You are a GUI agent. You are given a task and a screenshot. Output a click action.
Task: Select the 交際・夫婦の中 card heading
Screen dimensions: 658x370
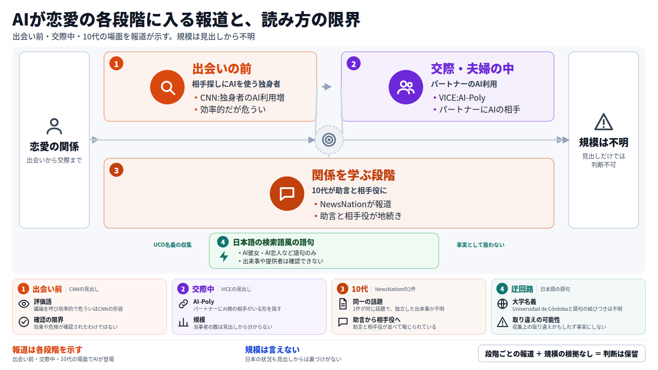click(472, 69)
